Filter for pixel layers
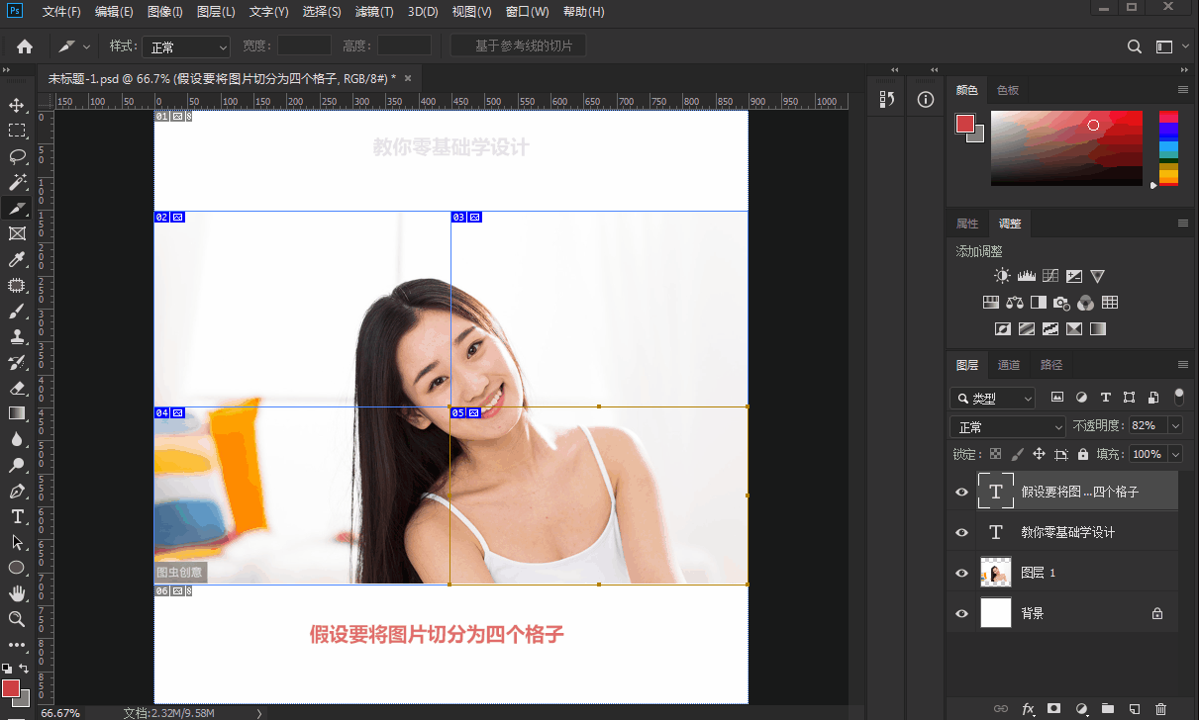 point(1057,398)
